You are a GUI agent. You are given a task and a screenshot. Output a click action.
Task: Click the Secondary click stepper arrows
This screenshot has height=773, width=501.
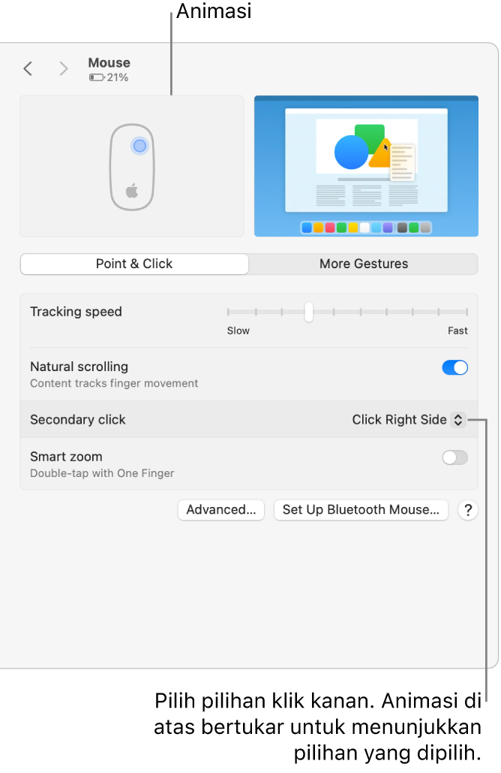pos(458,419)
